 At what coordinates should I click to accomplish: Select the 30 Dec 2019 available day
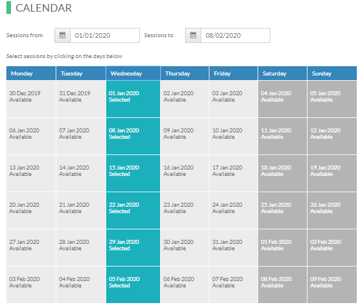tap(31, 99)
